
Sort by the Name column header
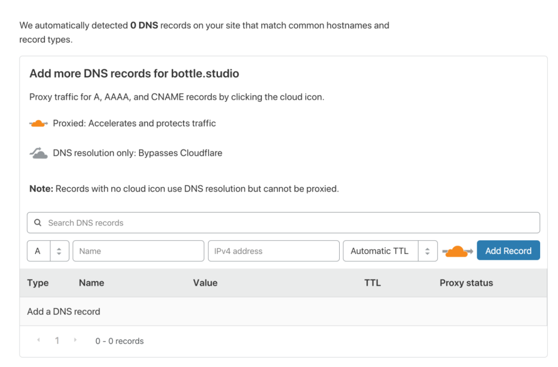point(92,283)
